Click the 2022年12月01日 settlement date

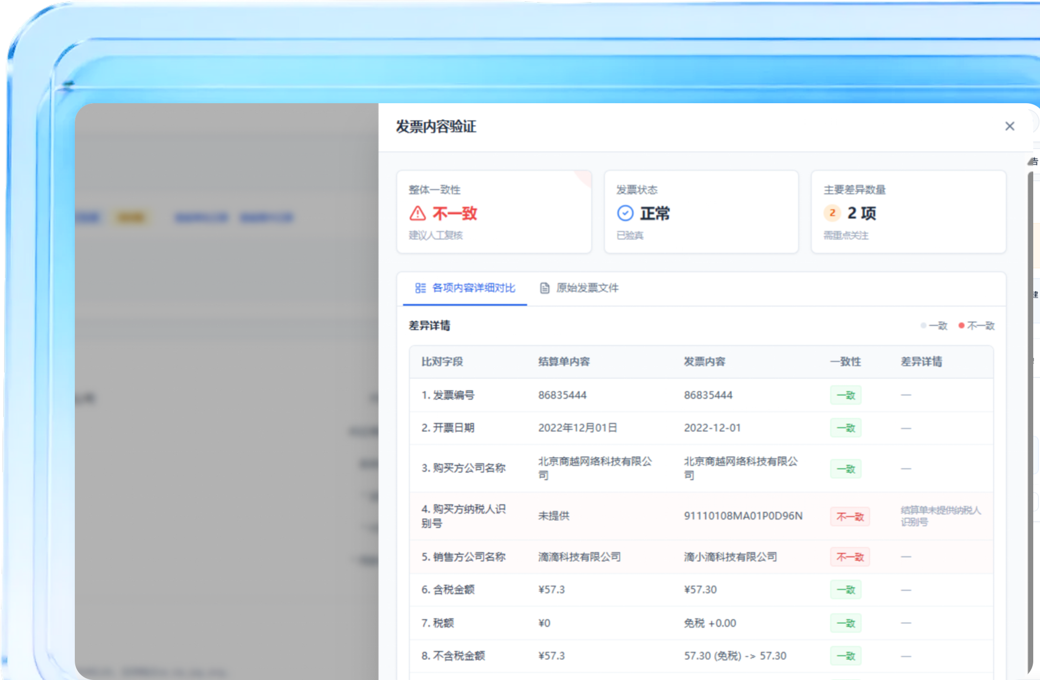pos(578,428)
